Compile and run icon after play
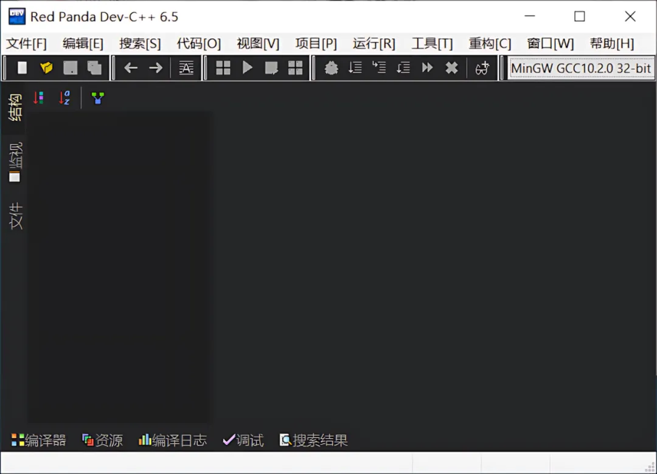Screen dimensions: 657x474 271,68
